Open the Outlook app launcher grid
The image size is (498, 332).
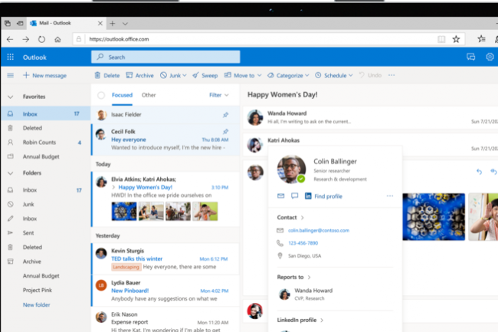[11, 57]
